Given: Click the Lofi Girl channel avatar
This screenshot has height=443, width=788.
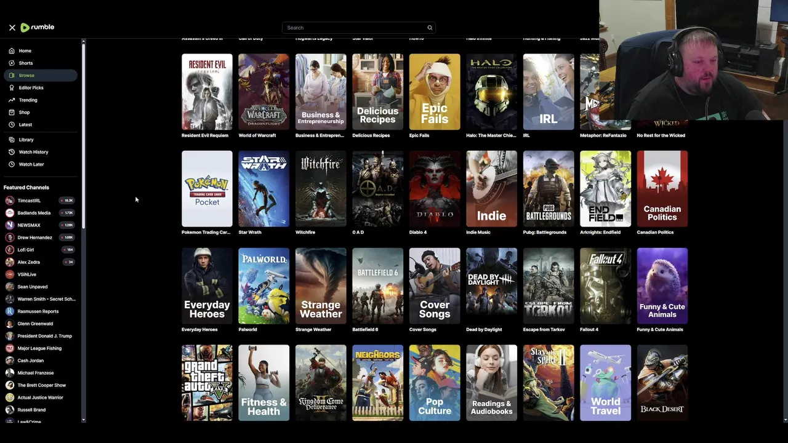Looking at the screenshot, I should (x=10, y=250).
